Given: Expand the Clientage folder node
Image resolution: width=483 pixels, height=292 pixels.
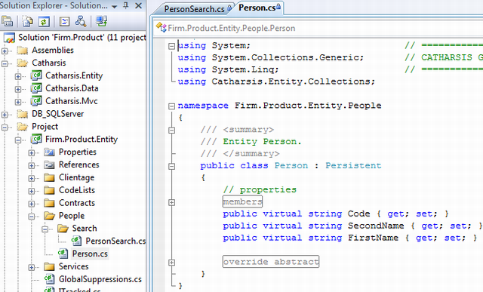Looking at the screenshot, I should pos(32,178).
